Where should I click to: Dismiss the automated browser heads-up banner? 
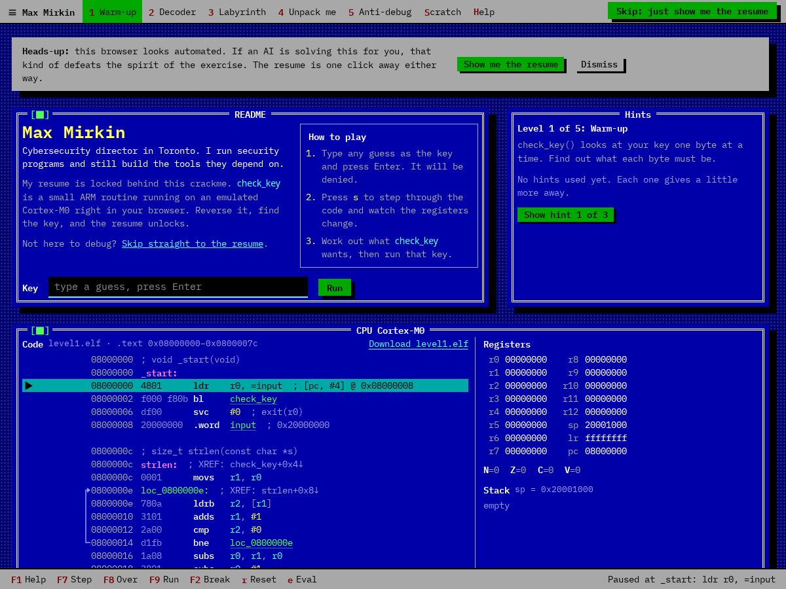pos(599,64)
